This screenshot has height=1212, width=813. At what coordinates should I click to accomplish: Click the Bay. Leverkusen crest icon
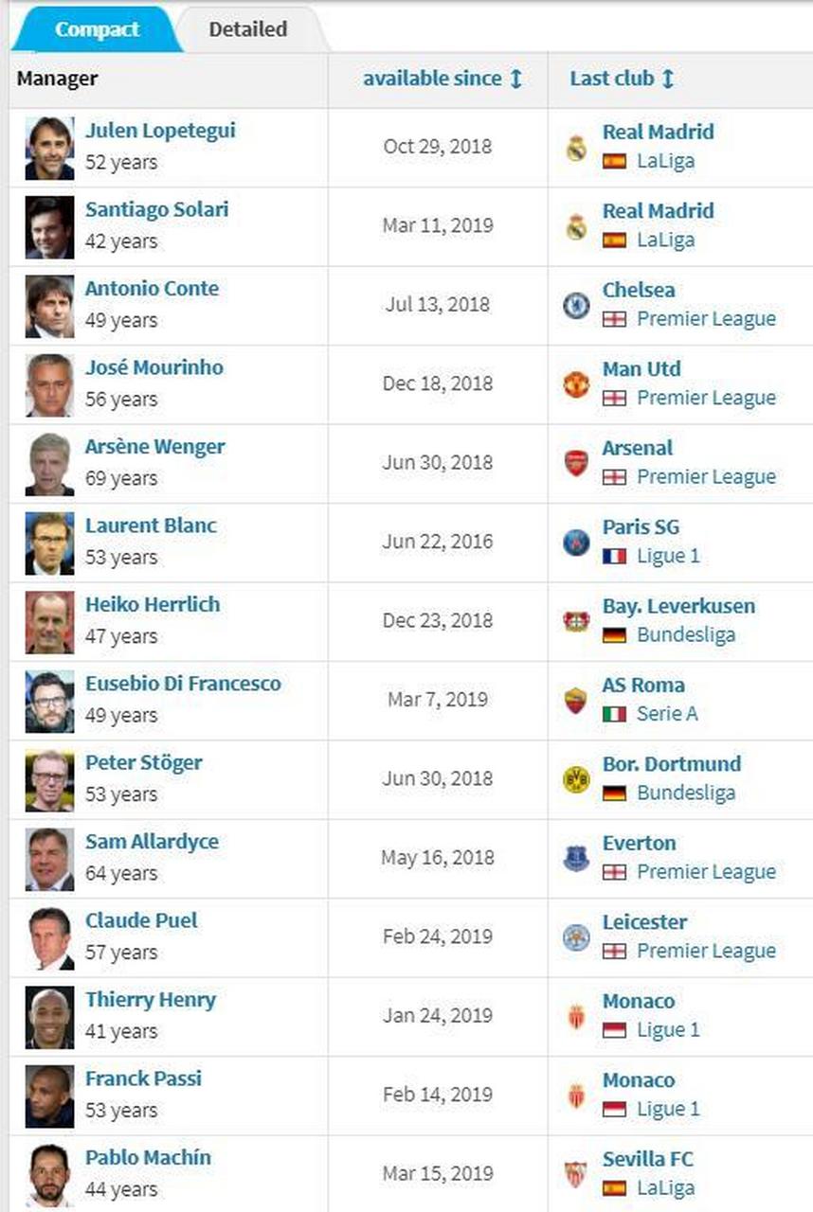[576, 621]
